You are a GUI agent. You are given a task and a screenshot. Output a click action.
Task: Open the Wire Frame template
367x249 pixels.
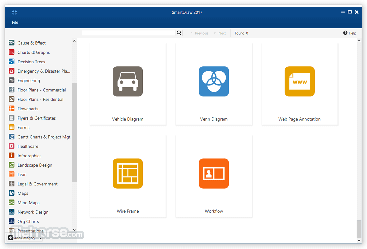[128, 176]
